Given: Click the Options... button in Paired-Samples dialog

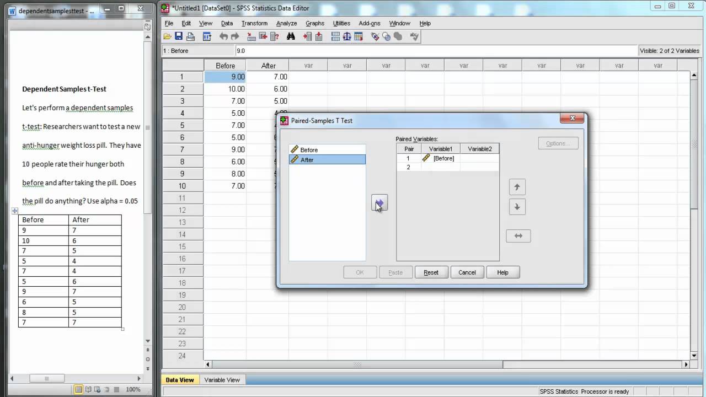Looking at the screenshot, I should pyautogui.click(x=558, y=143).
